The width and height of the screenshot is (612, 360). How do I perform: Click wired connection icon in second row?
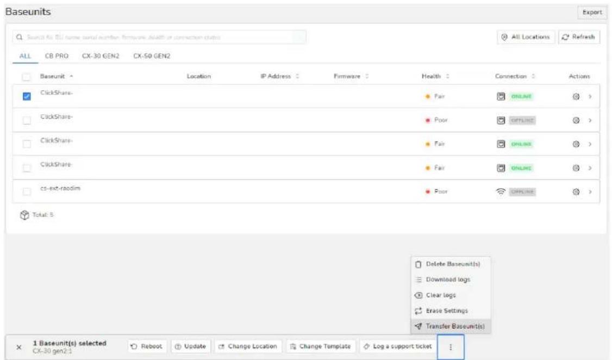[x=501, y=120]
